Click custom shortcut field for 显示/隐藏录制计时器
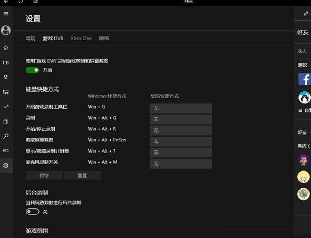Image resolution: width=311 pixels, height=238 pixels. [x=181, y=153]
